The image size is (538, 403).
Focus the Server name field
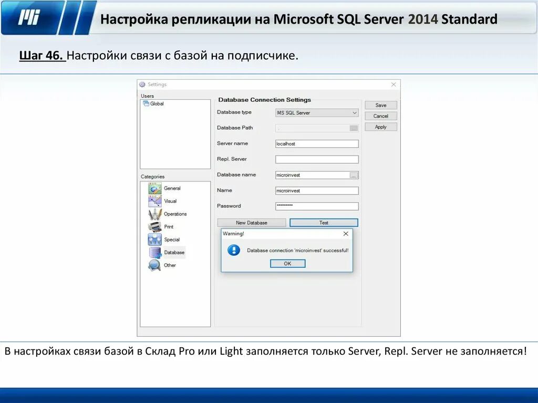[317, 144]
